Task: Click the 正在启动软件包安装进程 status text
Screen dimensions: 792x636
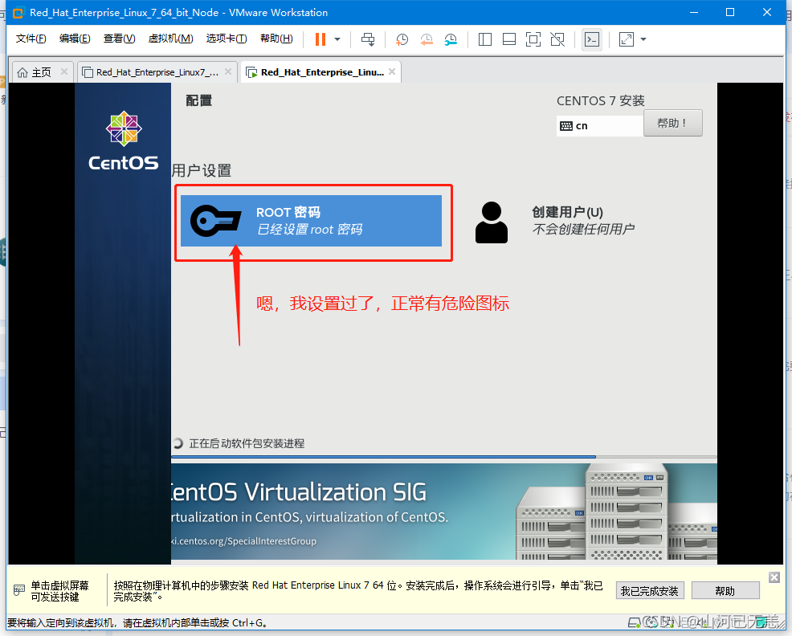Action: (x=247, y=443)
